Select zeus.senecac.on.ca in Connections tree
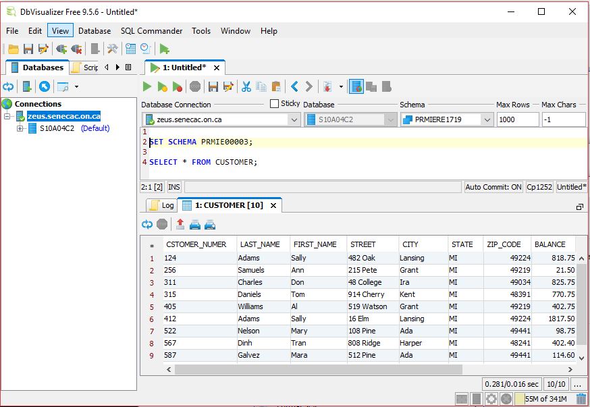Image resolution: width=590 pixels, height=407 pixels. (x=63, y=116)
